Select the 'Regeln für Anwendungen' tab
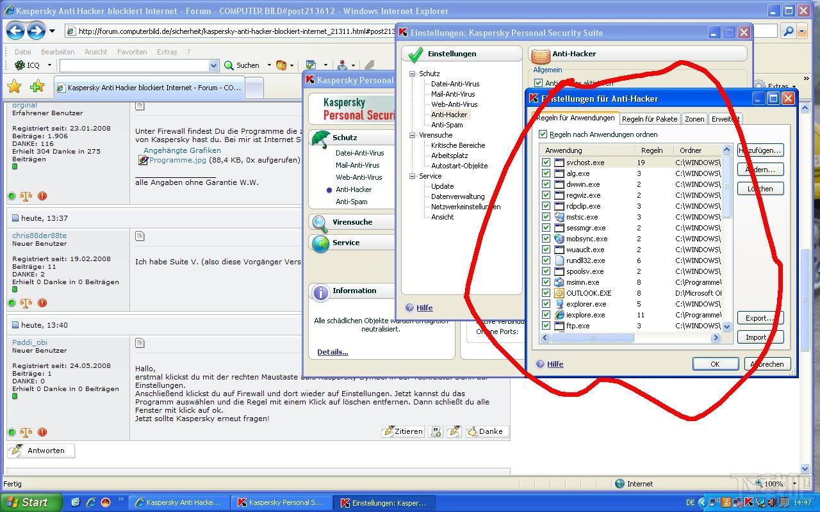This screenshot has height=512, width=820. click(x=575, y=118)
